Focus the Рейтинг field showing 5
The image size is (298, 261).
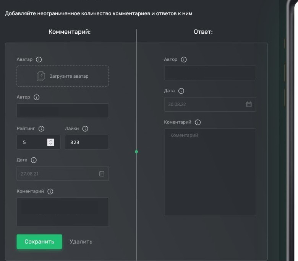[38, 142]
